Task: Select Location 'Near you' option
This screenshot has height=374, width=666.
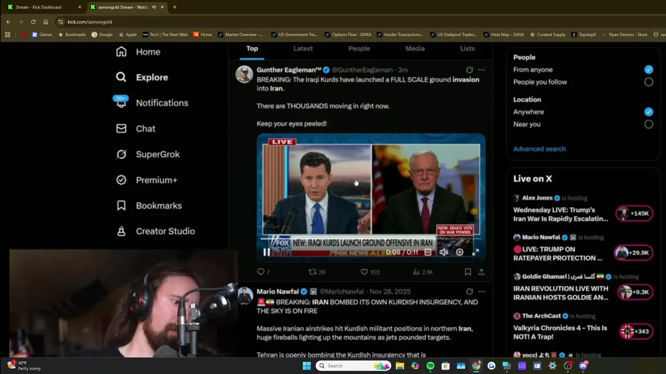Action: click(x=648, y=124)
